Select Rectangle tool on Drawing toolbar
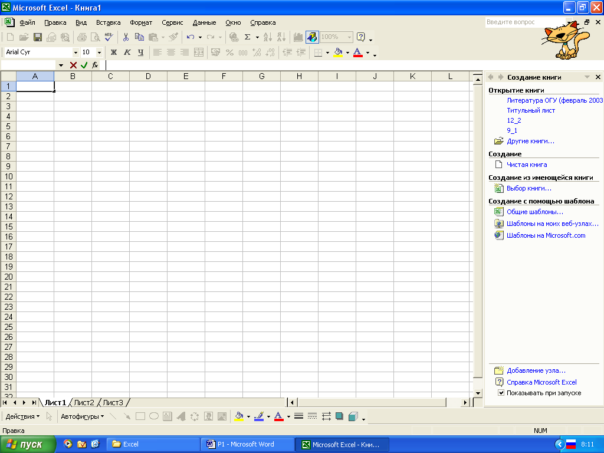The width and height of the screenshot is (604, 453). click(x=140, y=416)
